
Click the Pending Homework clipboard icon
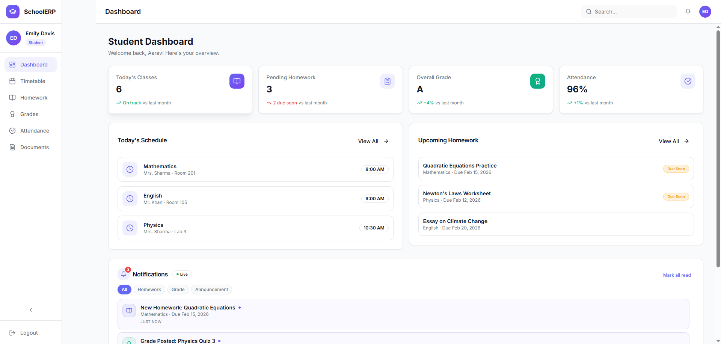coord(388,81)
